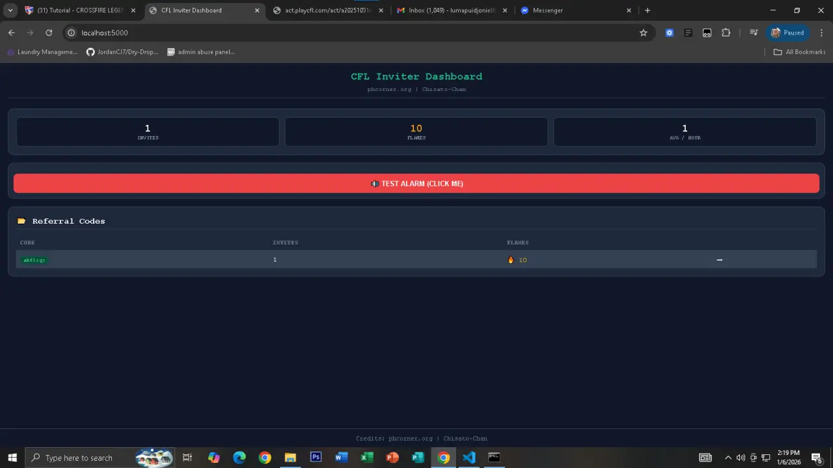Click the arrow icon in the referral code row
The height and width of the screenshot is (468, 833).
(x=719, y=260)
